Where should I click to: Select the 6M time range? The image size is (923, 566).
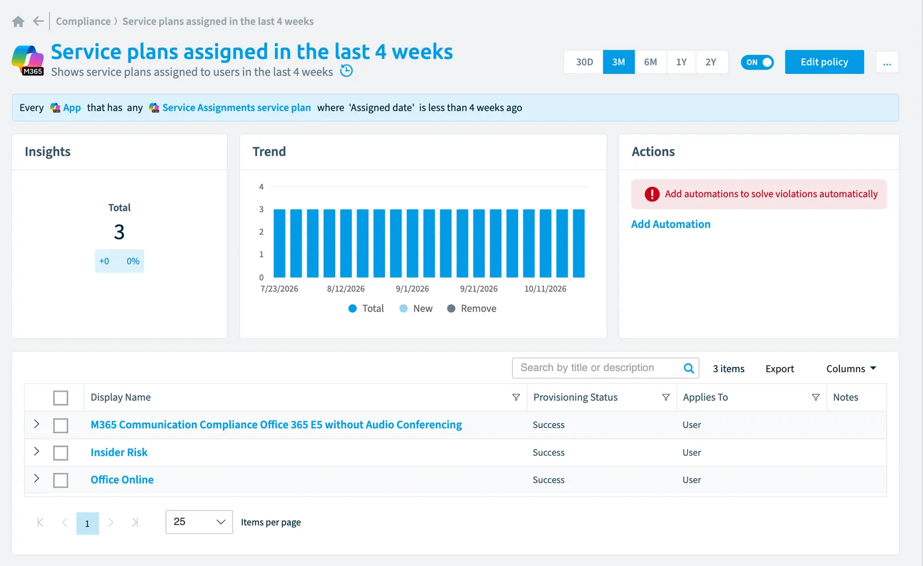[x=650, y=62]
